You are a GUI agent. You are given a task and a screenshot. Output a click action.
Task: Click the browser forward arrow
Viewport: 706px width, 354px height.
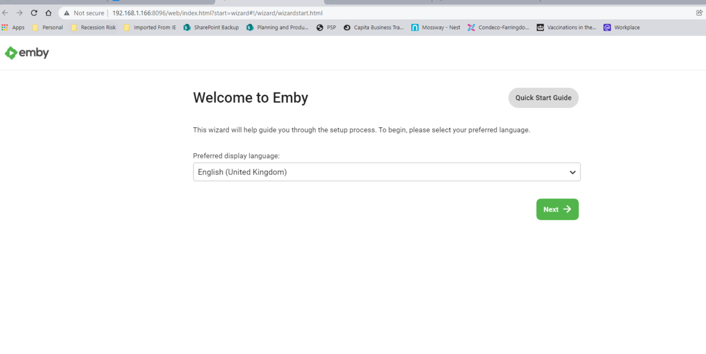point(19,13)
